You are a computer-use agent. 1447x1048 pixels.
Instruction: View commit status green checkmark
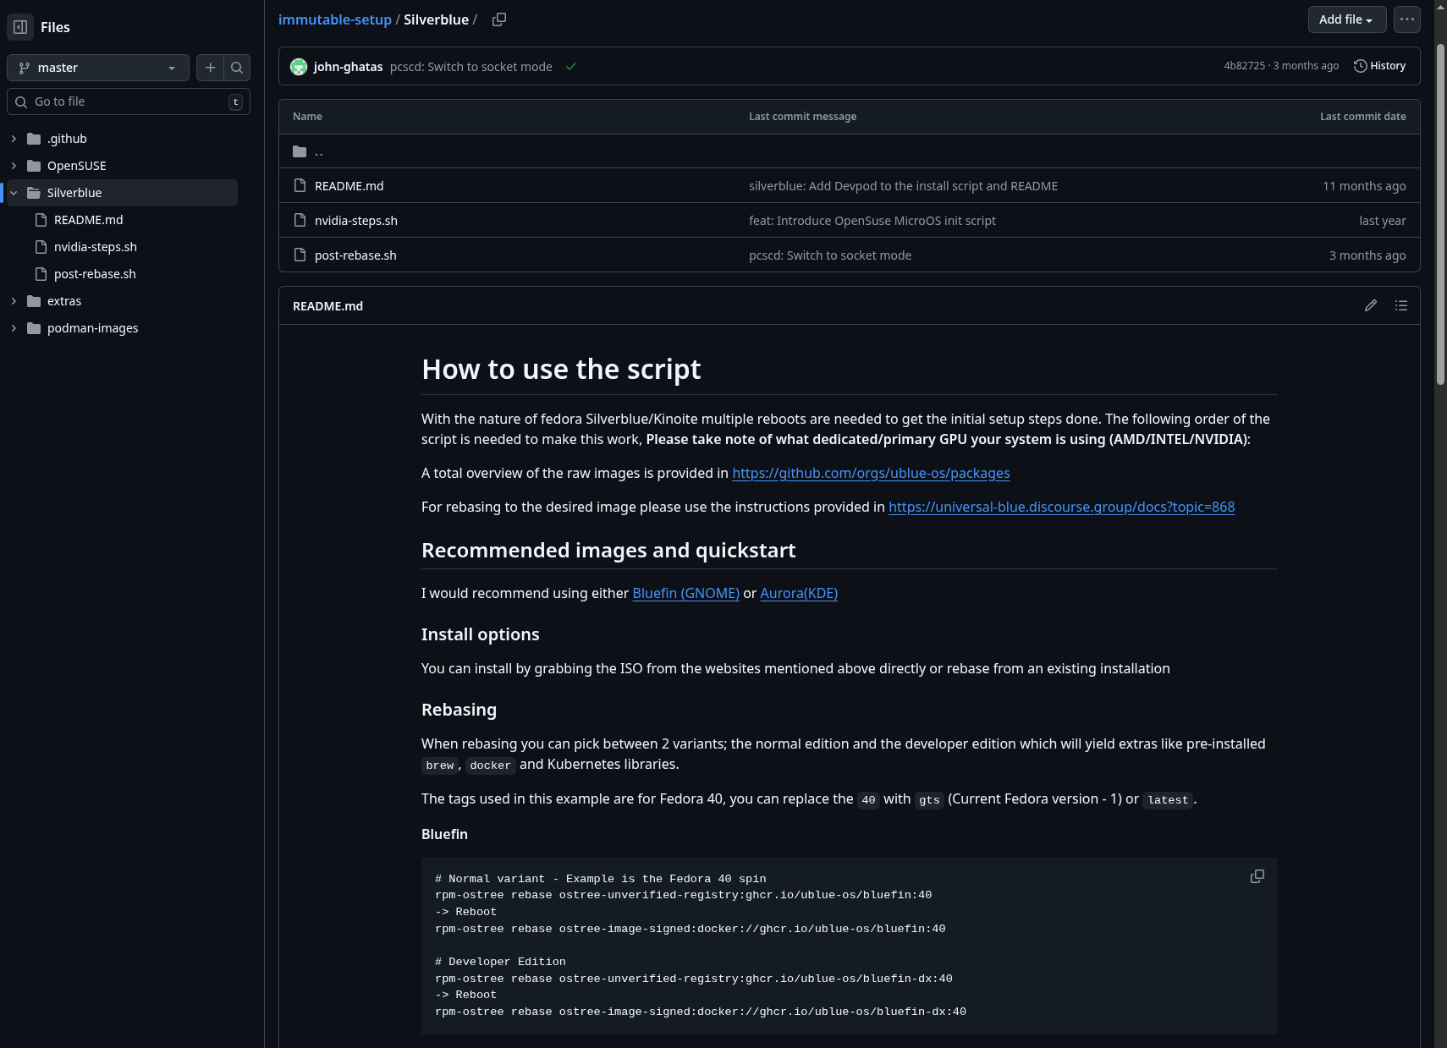(x=571, y=67)
